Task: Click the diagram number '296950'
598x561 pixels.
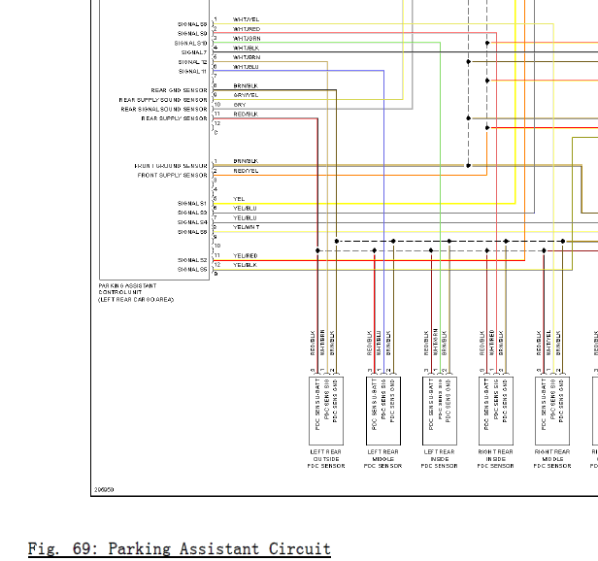Action: click(104, 490)
